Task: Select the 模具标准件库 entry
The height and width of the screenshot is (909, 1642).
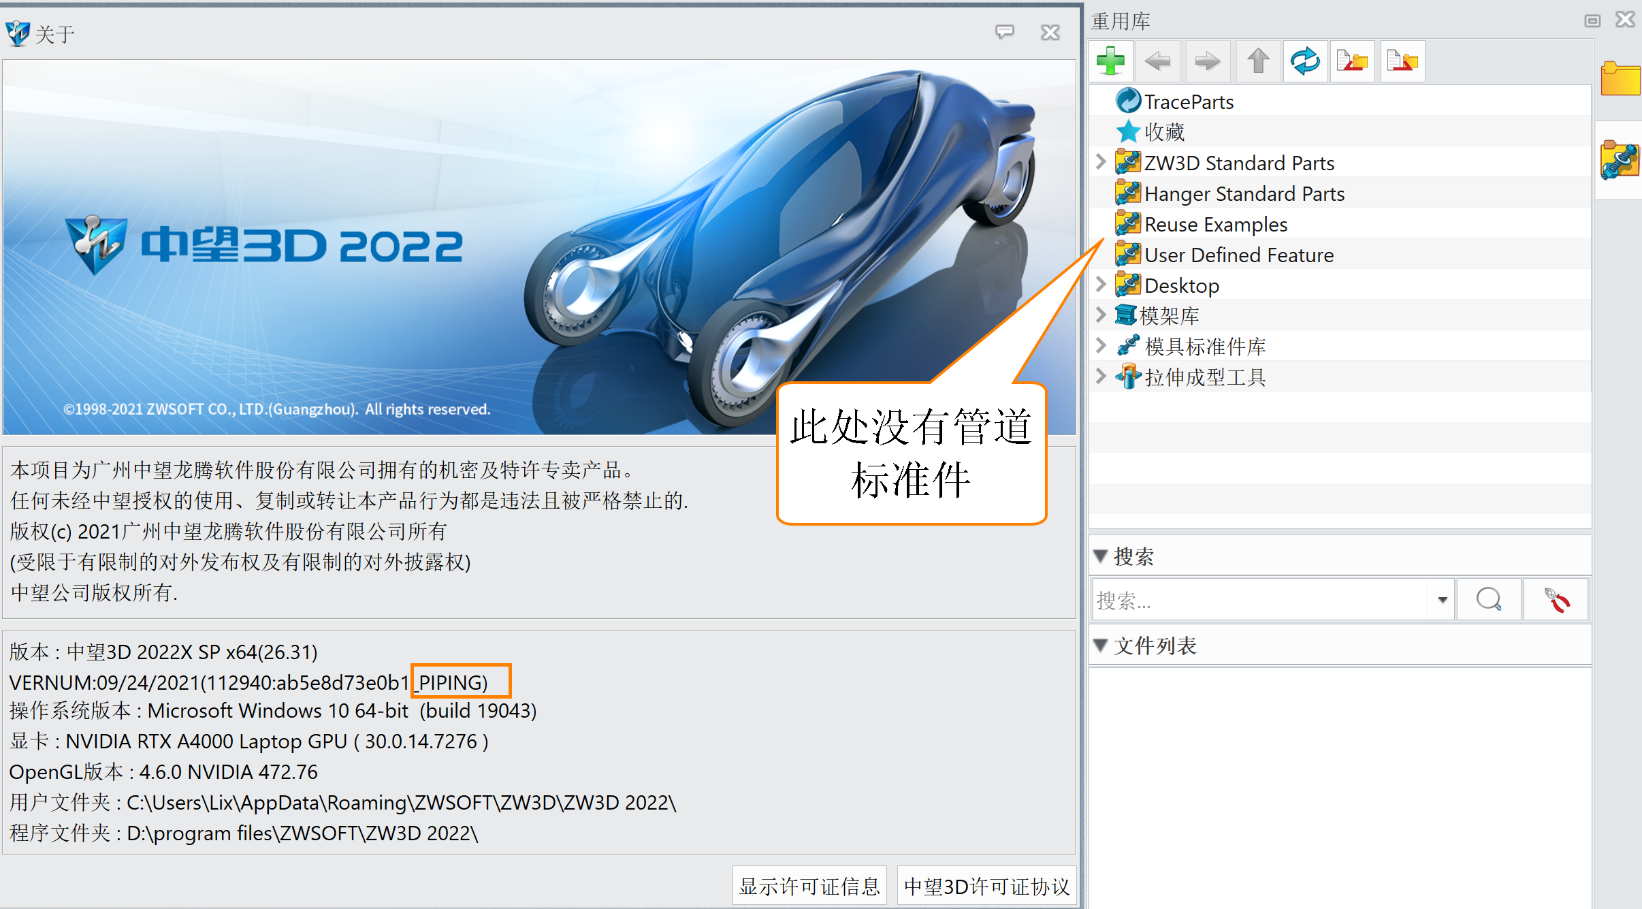Action: tap(1205, 347)
